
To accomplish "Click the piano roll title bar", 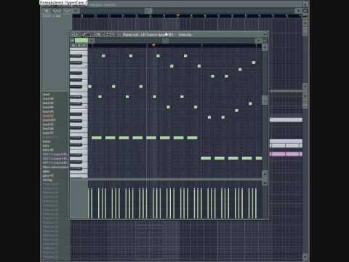I will coord(169,35).
